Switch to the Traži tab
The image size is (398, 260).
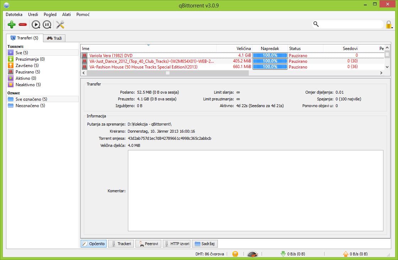54,38
